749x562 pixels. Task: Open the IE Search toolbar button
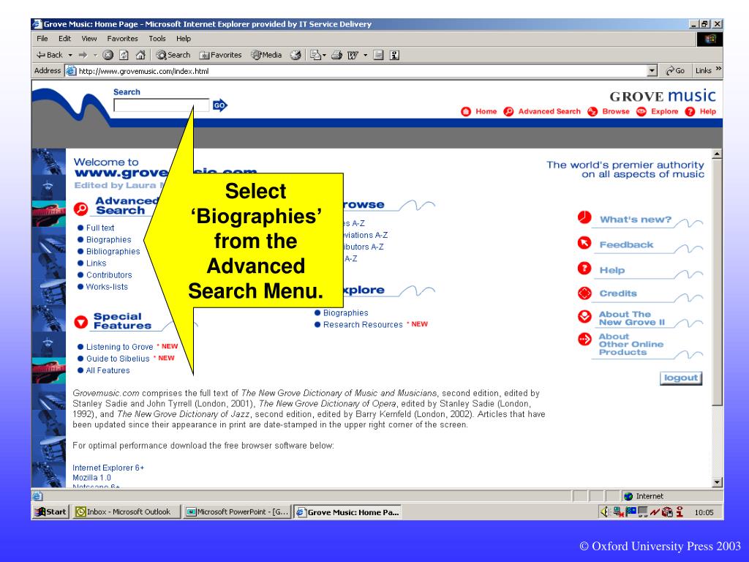pos(173,55)
